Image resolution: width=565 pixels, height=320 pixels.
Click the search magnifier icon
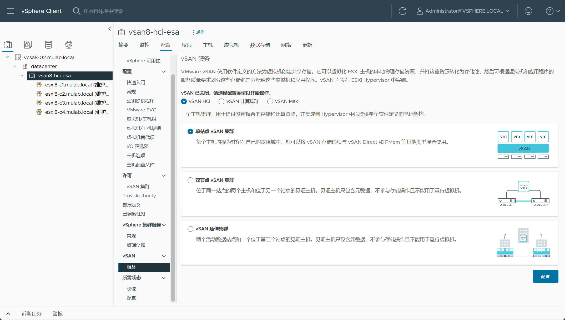click(76, 11)
